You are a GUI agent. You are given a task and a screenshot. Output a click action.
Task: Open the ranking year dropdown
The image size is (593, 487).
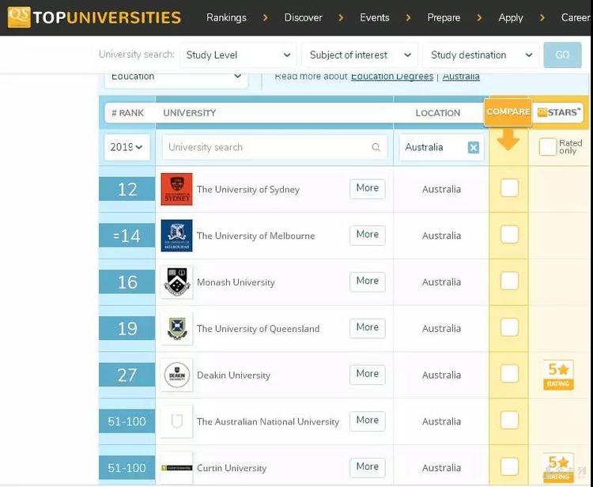coord(127,147)
